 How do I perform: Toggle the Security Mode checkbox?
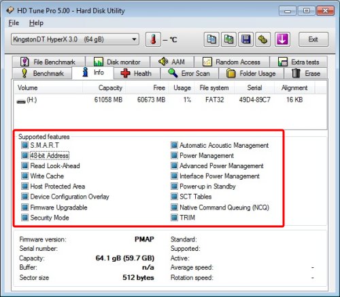pos(24,218)
